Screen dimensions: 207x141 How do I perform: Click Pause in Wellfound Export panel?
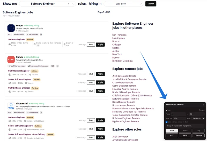click(x=185, y=131)
